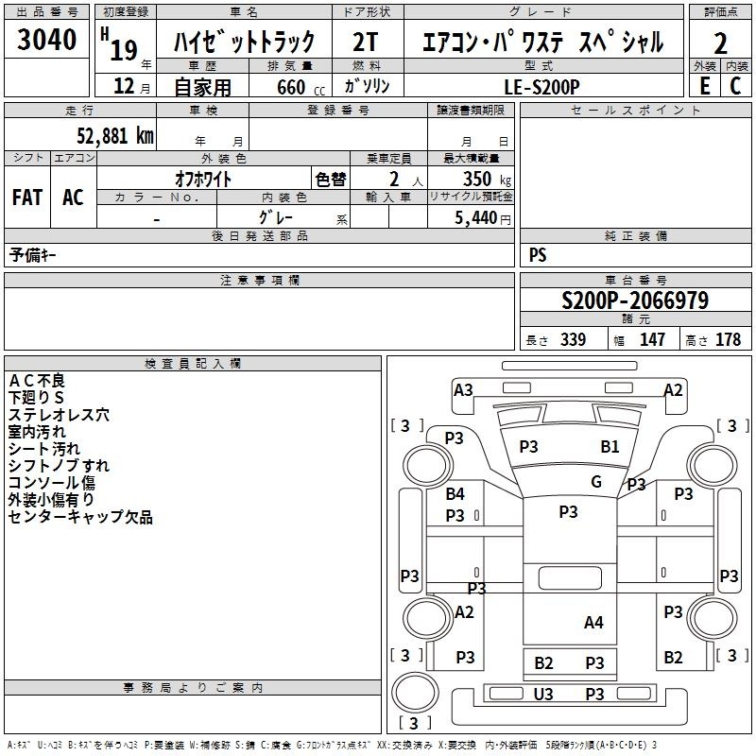Click the A4 mark on truck bed
This screenshot has width=756, height=756.
(593, 623)
